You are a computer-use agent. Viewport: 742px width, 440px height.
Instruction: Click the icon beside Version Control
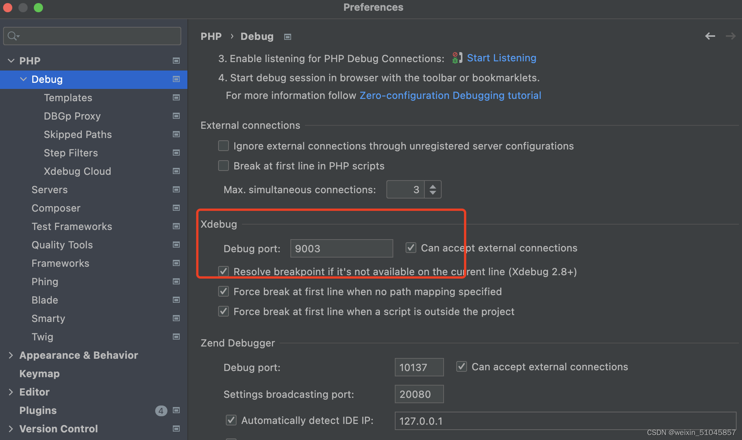[x=176, y=429]
